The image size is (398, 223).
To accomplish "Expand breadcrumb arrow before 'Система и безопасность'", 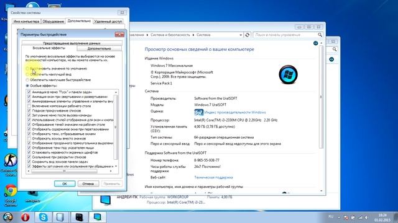I will pos(147,35).
